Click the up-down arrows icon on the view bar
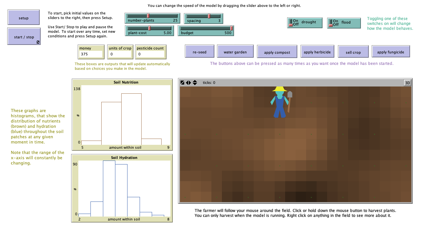The height and width of the screenshot is (230, 431). pos(195,83)
